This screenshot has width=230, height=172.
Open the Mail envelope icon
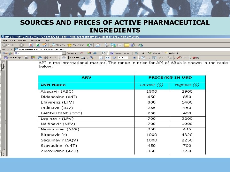[98, 45]
